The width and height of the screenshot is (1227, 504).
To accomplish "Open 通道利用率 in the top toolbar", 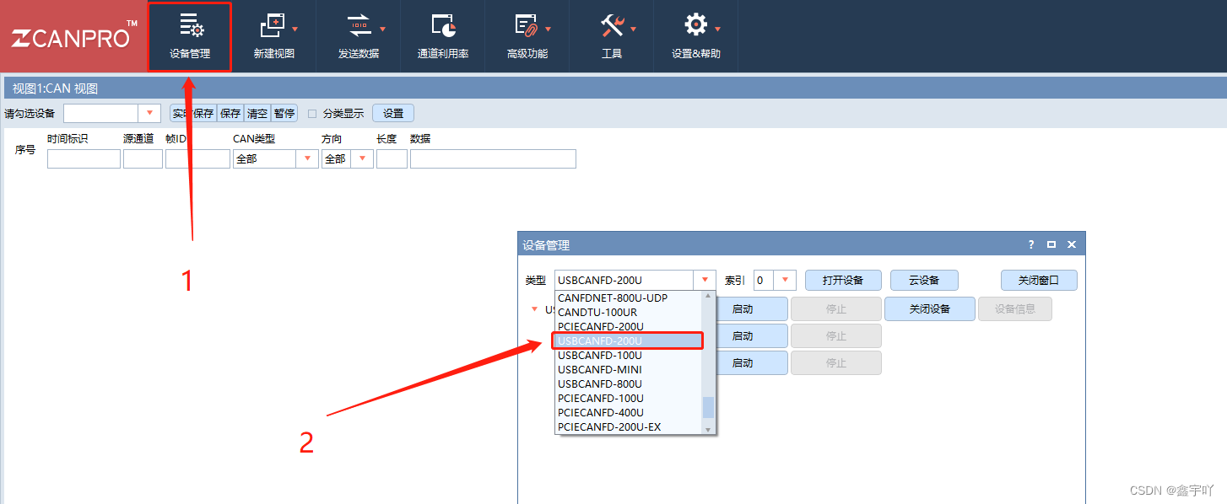I will (442, 36).
